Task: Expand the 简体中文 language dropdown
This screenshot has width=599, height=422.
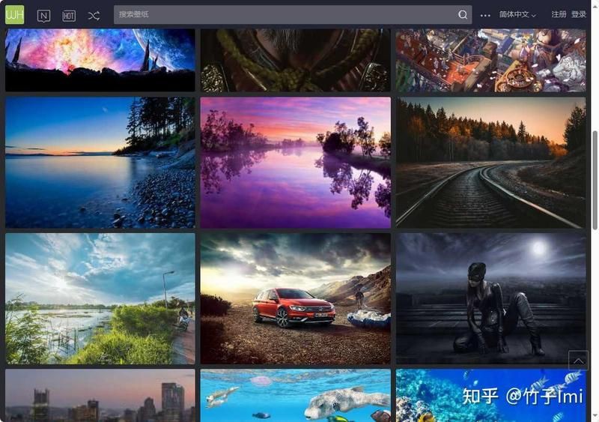Action: tap(517, 15)
